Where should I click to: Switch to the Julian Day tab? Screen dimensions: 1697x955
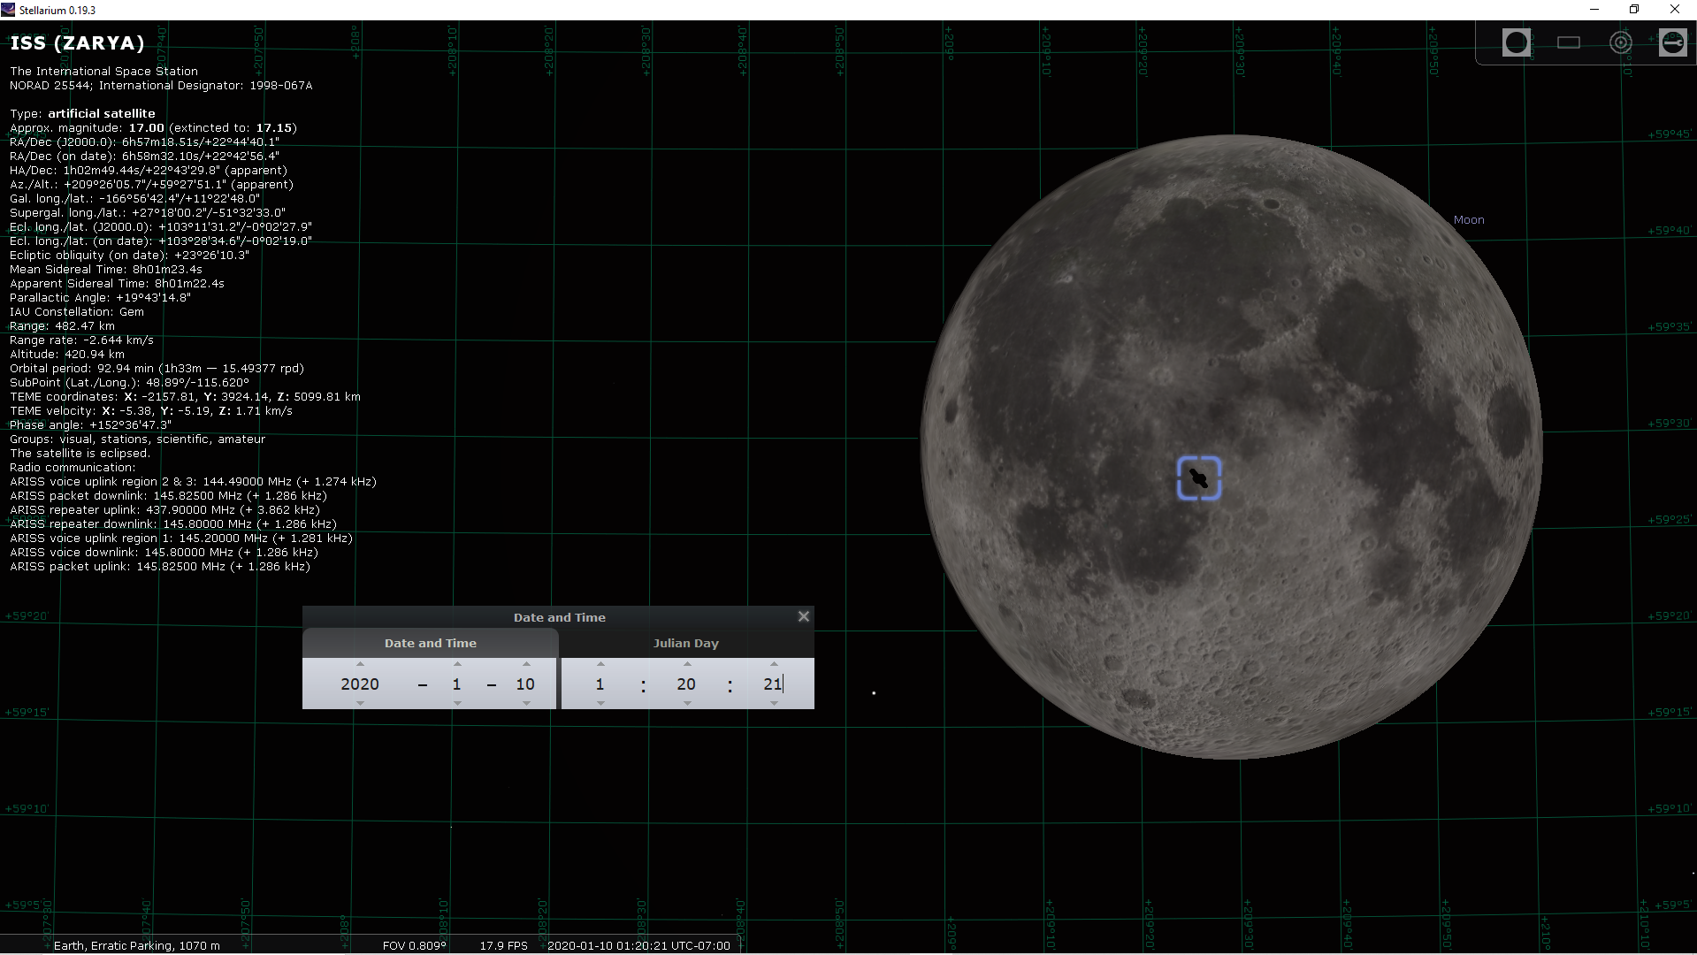click(686, 643)
